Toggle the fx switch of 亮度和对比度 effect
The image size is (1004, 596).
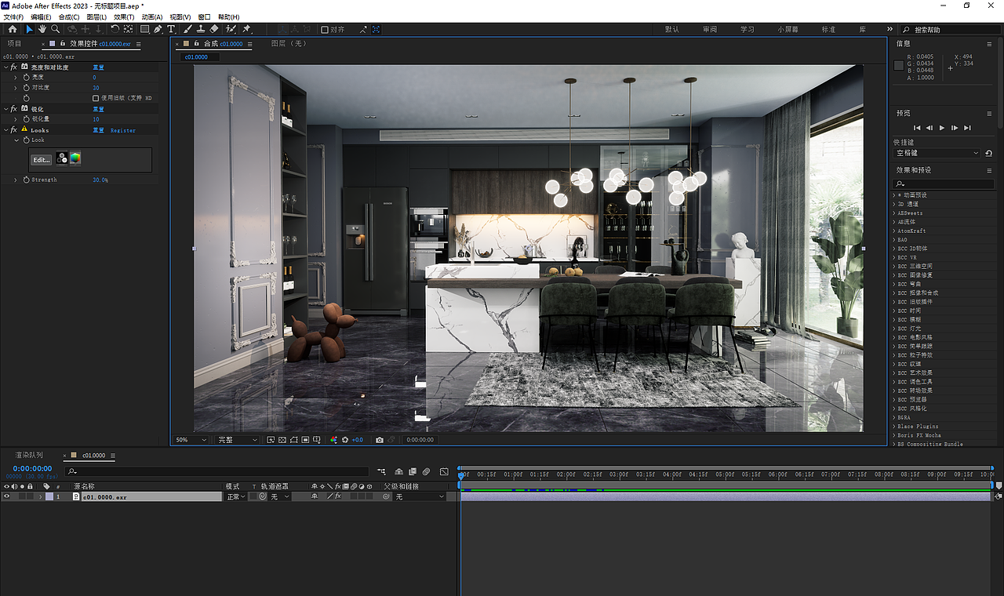pos(14,67)
